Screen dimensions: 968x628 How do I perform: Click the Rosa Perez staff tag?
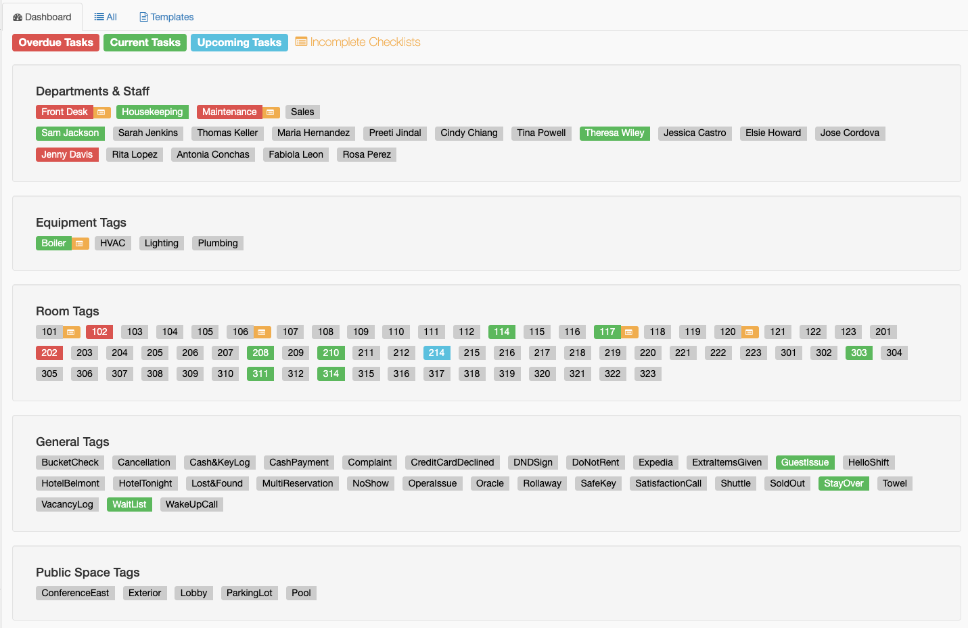click(x=367, y=155)
